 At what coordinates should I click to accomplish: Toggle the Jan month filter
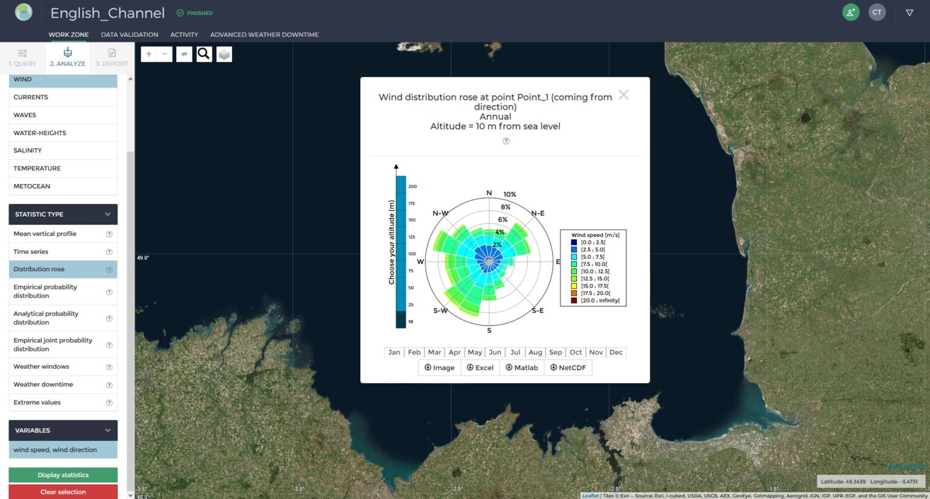click(x=394, y=352)
